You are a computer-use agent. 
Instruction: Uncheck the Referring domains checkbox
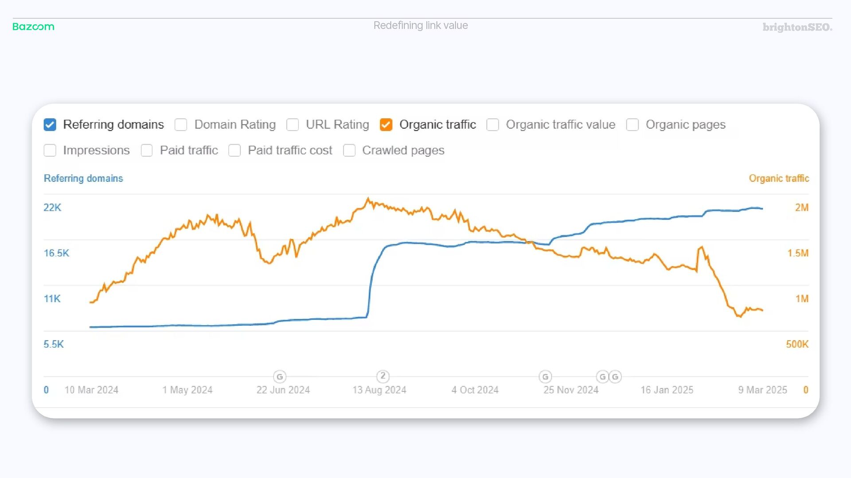coord(50,125)
